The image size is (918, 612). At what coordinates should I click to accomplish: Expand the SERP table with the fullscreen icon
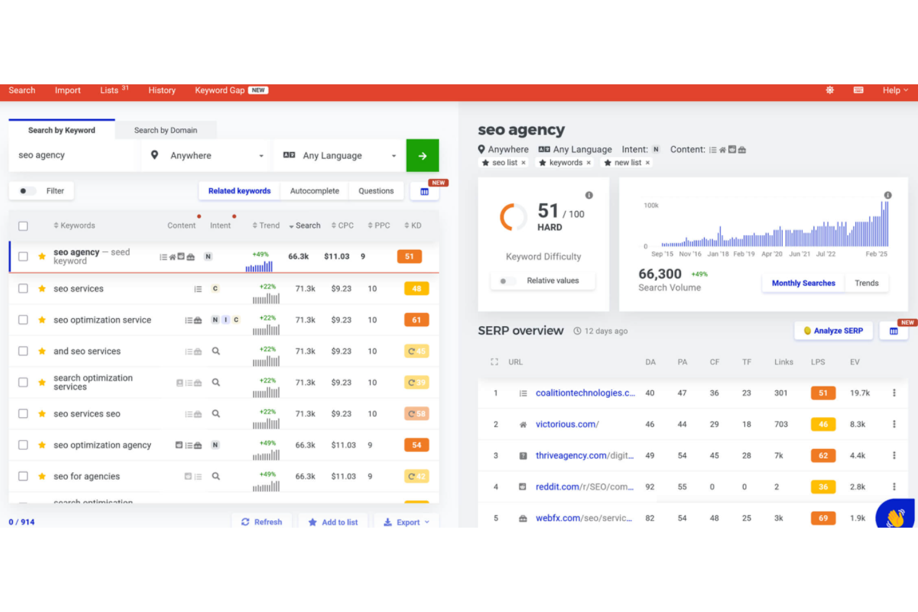(x=494, y=361)
